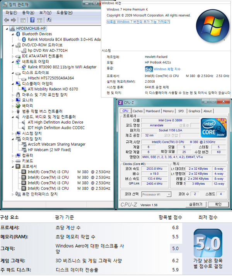Click the 패키지 Socket 1156 LGA field
232x276 pixels.
[170, 130]
